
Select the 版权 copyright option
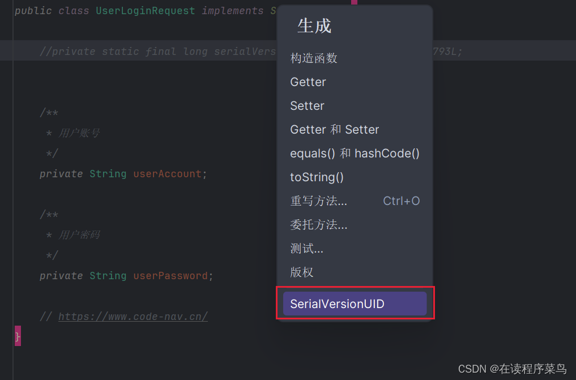pos(301,272)
